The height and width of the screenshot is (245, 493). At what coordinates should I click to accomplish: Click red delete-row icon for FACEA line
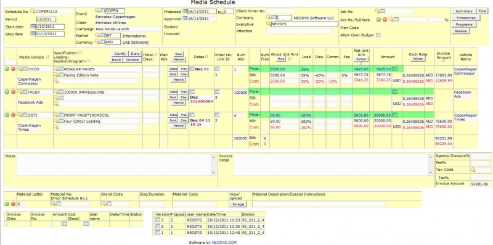click(x=13, y=92)
